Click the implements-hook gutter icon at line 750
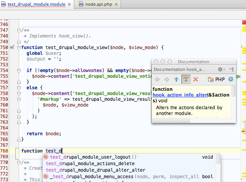Screen dimensions: 246x182 pos(12,47)
